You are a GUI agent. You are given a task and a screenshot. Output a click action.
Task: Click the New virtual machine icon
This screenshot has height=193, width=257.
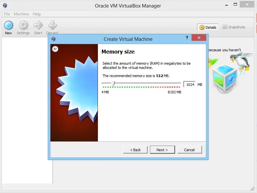point(9,25)
